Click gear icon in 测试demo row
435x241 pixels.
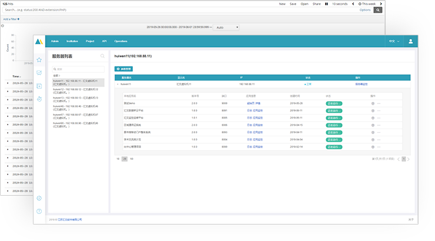[373, 103]
